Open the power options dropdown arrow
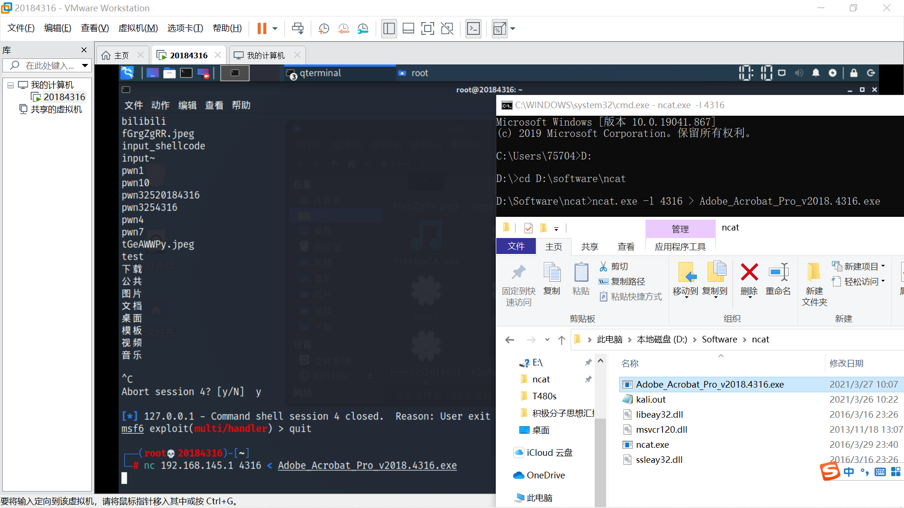The image size is (904, 508). pyautogui.click(x=275, y=29)
